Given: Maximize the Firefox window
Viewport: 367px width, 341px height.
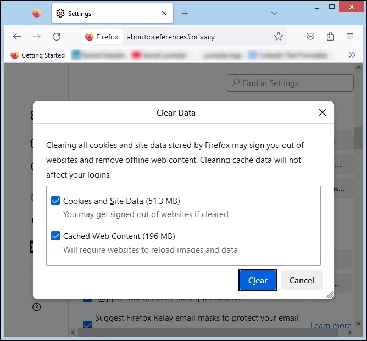Looking at the screenshot, I should 332,7.
